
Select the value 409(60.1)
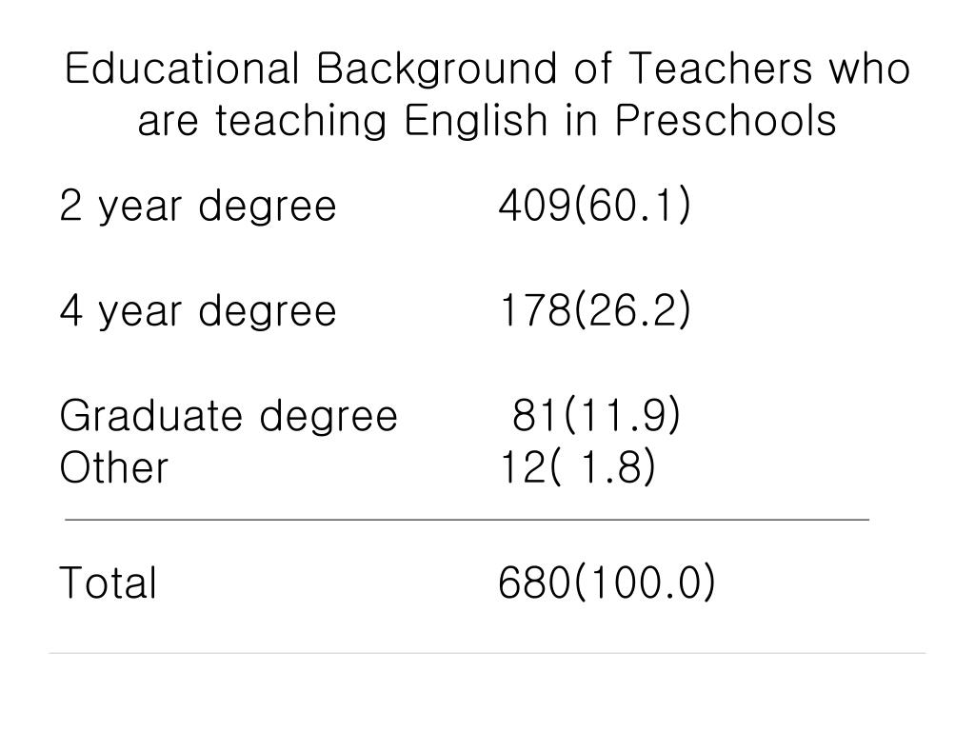click(x=594, y=206)
